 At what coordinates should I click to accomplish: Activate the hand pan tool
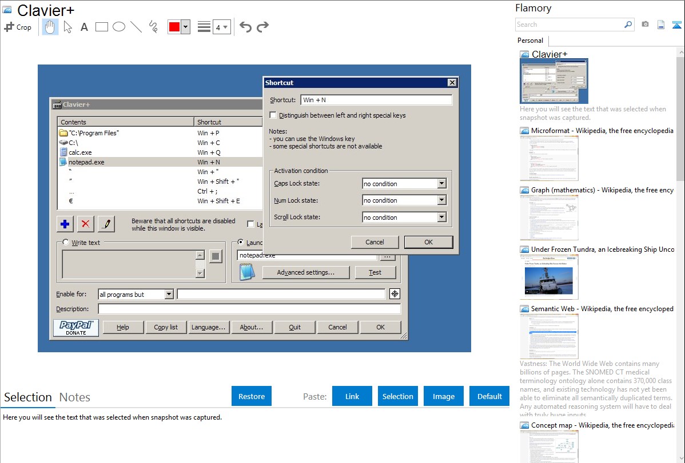tap(50, 27)
